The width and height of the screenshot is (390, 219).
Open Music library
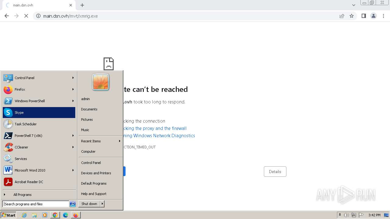coord(101,130)
